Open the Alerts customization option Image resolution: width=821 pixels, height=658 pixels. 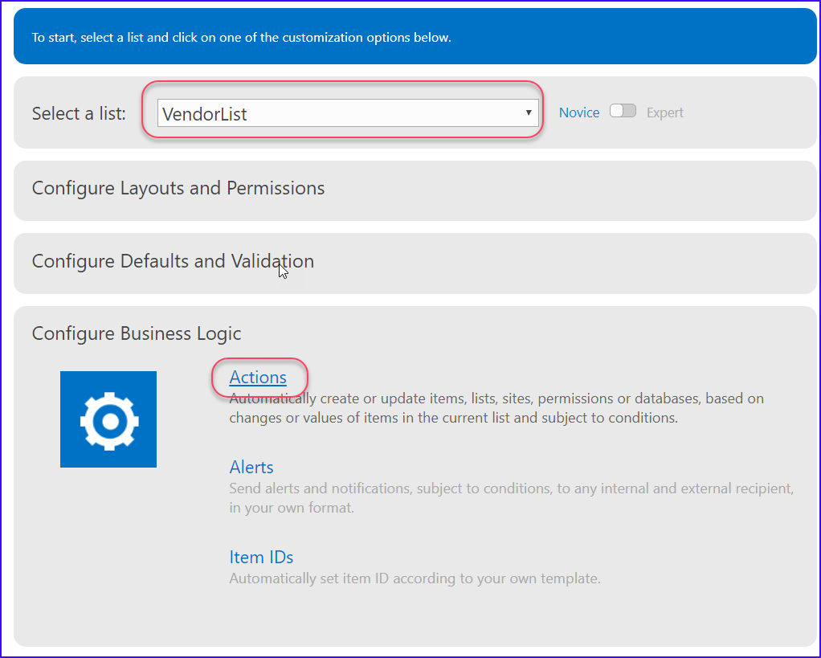click(251, 466)
